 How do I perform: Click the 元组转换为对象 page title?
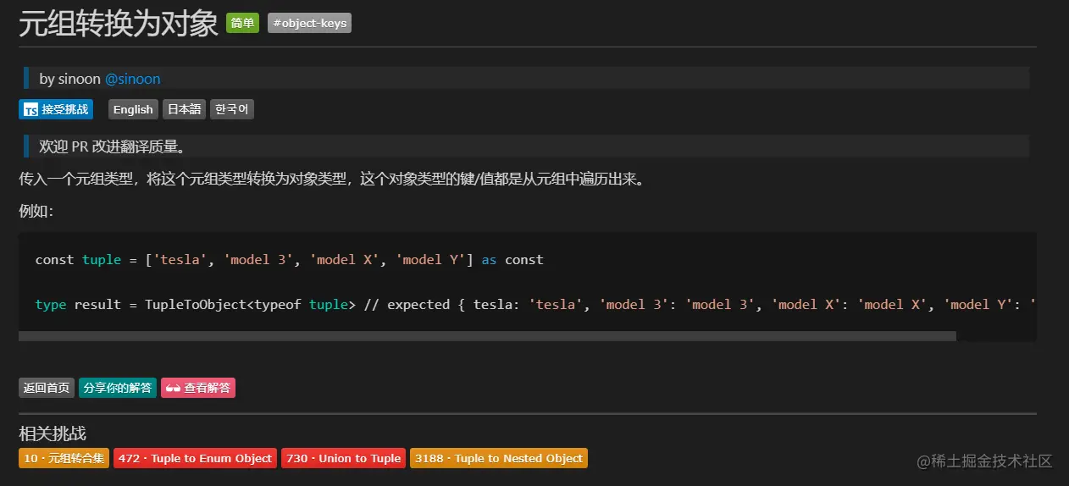click(119, 24)
